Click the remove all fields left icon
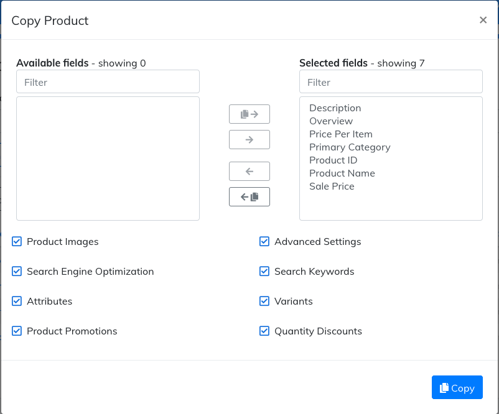This screenshot has height=414, width=499. click(250, 196)
